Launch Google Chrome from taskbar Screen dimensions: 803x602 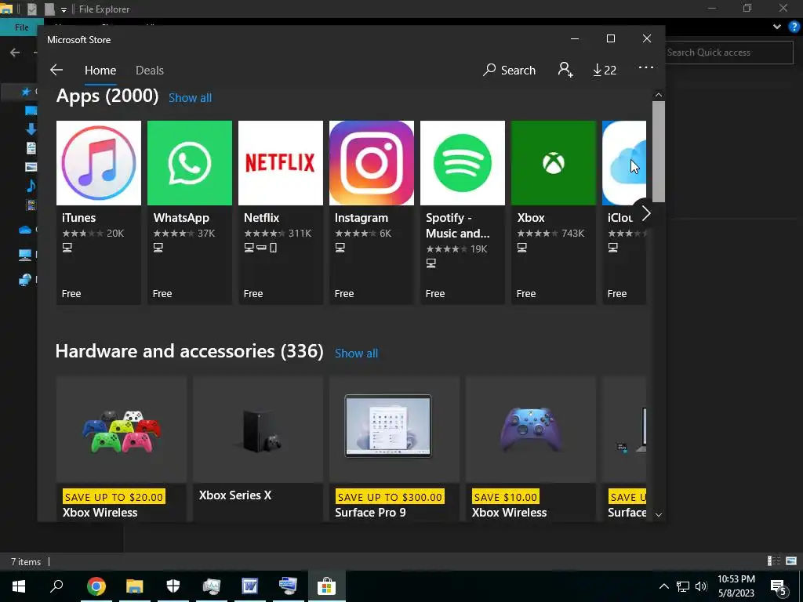[96, 586]
